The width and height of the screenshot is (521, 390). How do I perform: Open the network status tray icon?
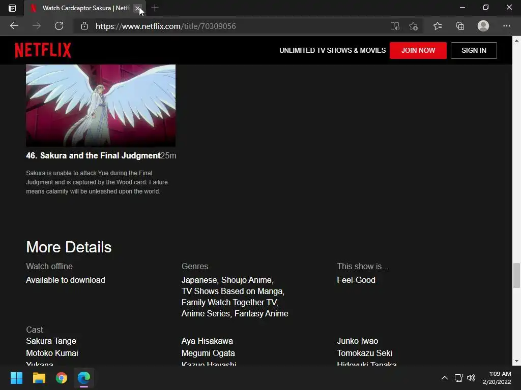tap(458, 378)
